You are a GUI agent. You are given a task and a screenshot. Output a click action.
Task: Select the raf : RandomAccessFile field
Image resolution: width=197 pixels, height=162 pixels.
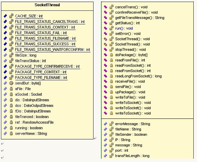(34, 122)
